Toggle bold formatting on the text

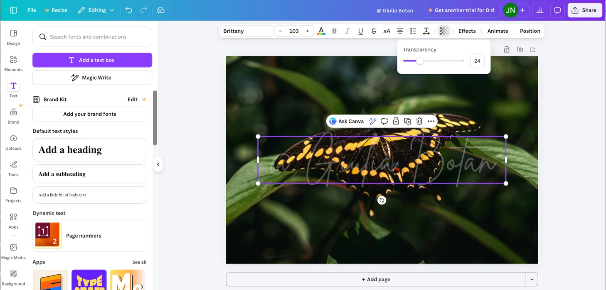coord(334,31)
